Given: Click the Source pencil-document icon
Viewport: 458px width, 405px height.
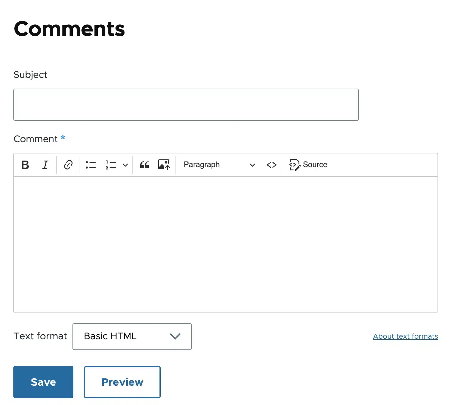Looking at the screenshot, I should click(x=295, y=165).
